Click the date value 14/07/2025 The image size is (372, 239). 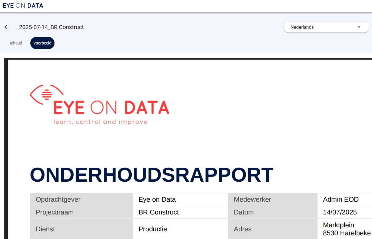pyautogui.click(x=340, y=212)
